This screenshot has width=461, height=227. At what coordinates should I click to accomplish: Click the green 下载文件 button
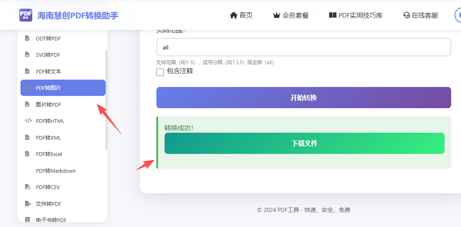click(x=305, y=143)
